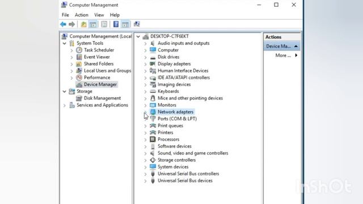Select the Computer device category
Screen dimensions: 363x204
[x=168, y=50]
